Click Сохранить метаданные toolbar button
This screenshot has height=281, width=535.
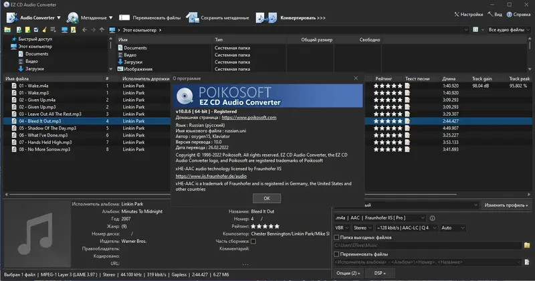(x=218, y=18)
